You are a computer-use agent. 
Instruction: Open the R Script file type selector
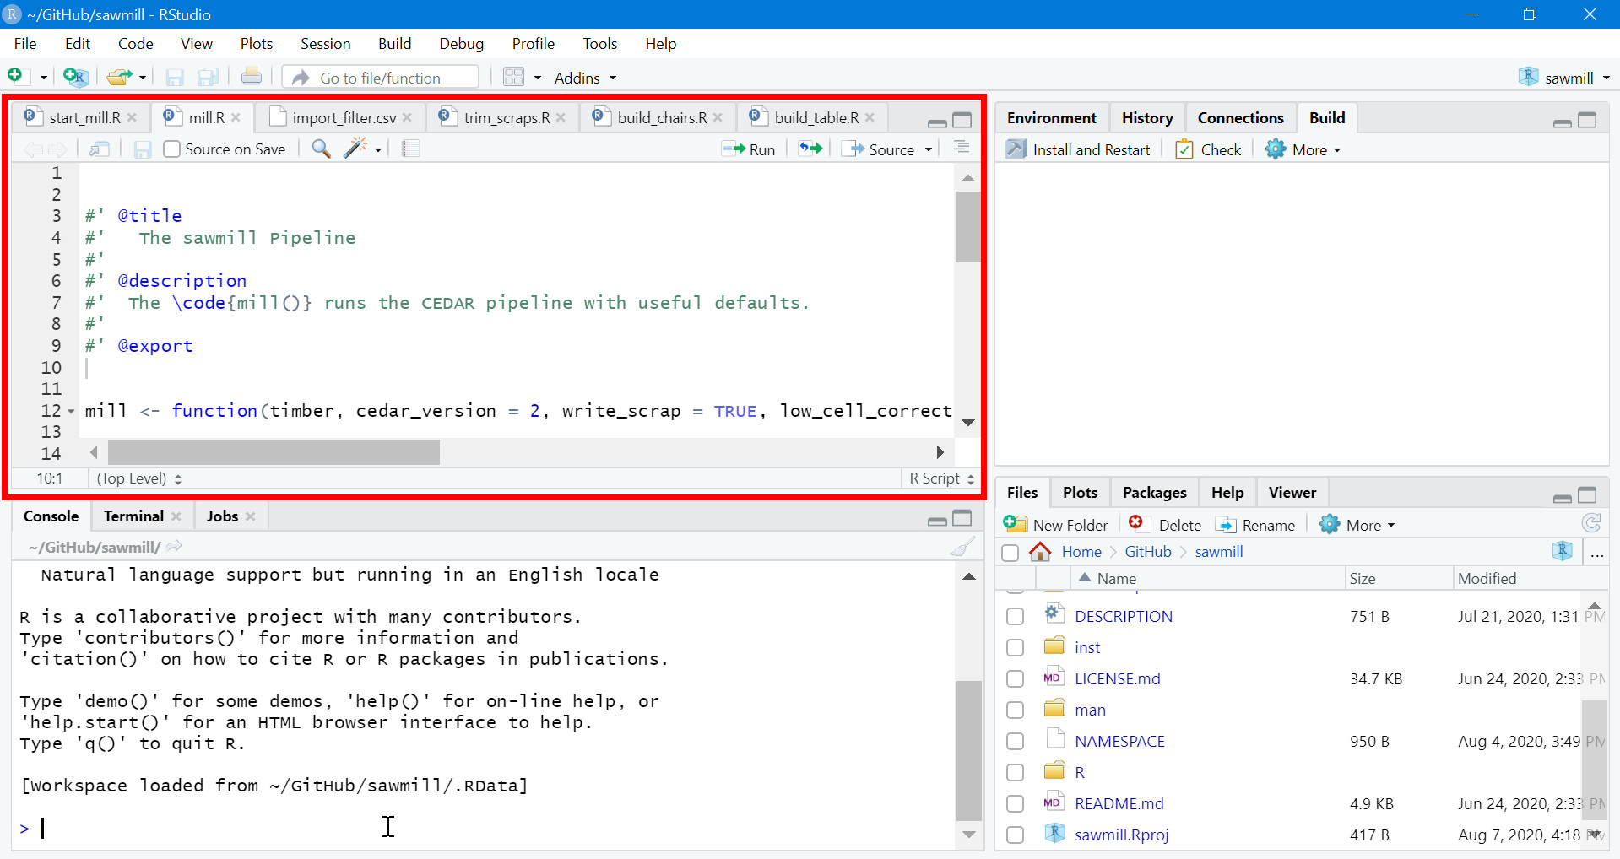[941, 478]
